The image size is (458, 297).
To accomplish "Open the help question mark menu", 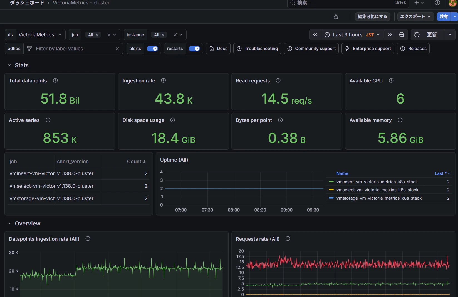I will tap(437, 3).
